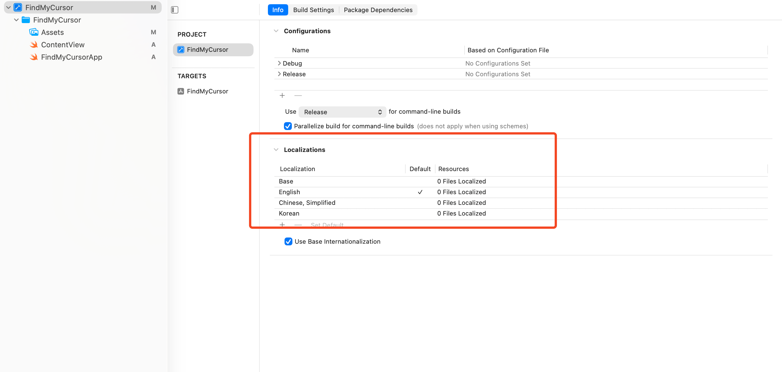
Task: Uncheck Parallelize build for command-line builds
Action: [x=288, y=126]
